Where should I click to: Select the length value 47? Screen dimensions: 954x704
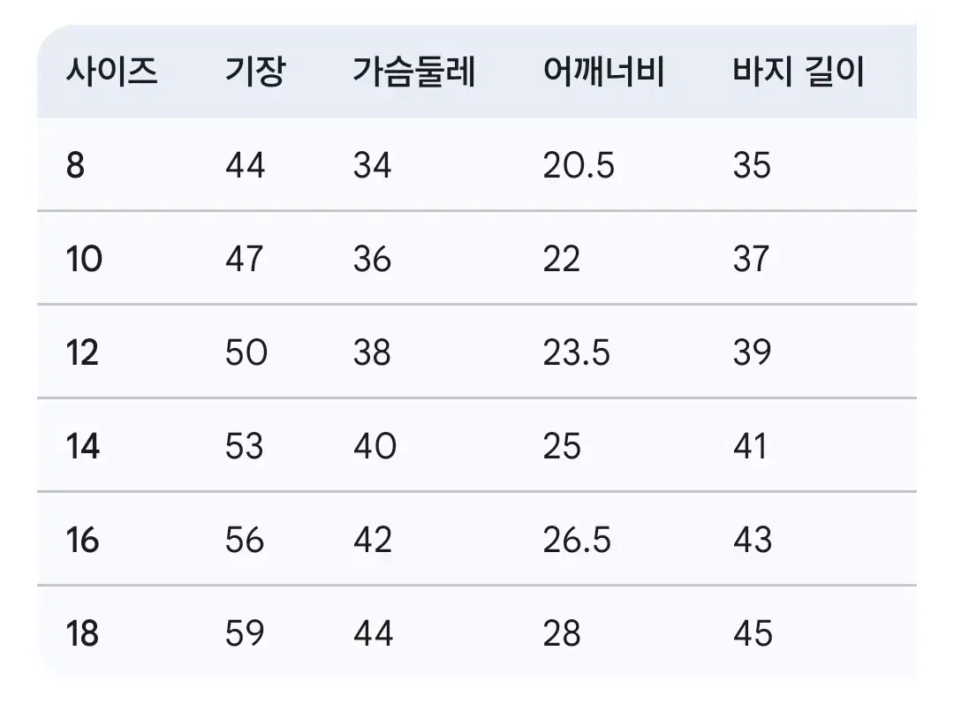[244, 259]
